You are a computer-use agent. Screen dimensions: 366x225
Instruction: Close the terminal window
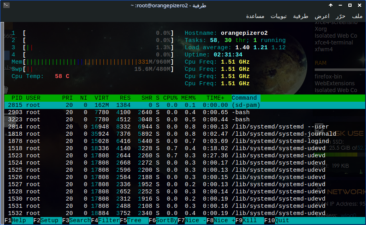coord(359,6)
